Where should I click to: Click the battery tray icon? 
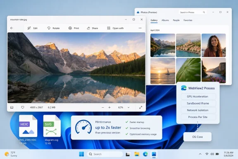coord(217,154)
